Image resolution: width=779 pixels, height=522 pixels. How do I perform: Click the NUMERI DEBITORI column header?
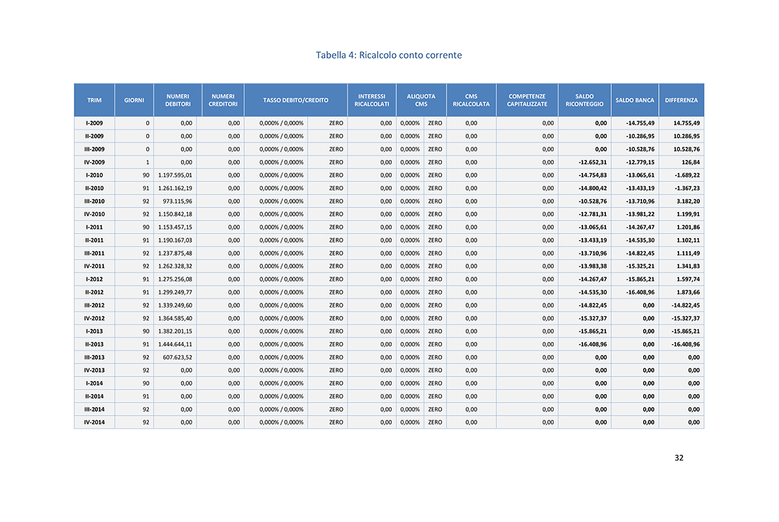point(178,100)
